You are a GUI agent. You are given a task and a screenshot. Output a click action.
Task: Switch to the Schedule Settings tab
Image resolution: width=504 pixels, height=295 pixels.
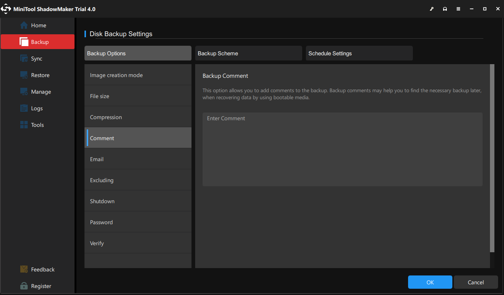coord(359,53)
